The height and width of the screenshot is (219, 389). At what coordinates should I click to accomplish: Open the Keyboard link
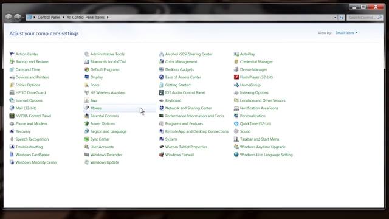coord(173,100)
